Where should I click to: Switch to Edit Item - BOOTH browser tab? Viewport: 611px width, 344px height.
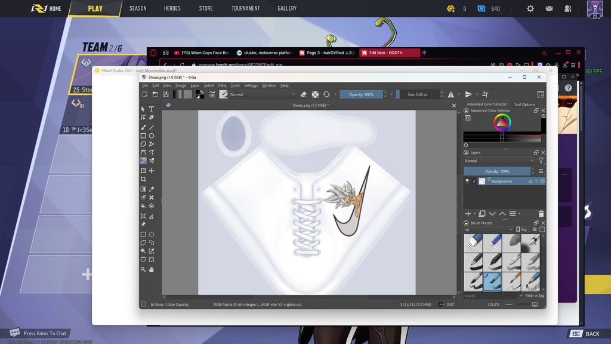coord(390,53)
